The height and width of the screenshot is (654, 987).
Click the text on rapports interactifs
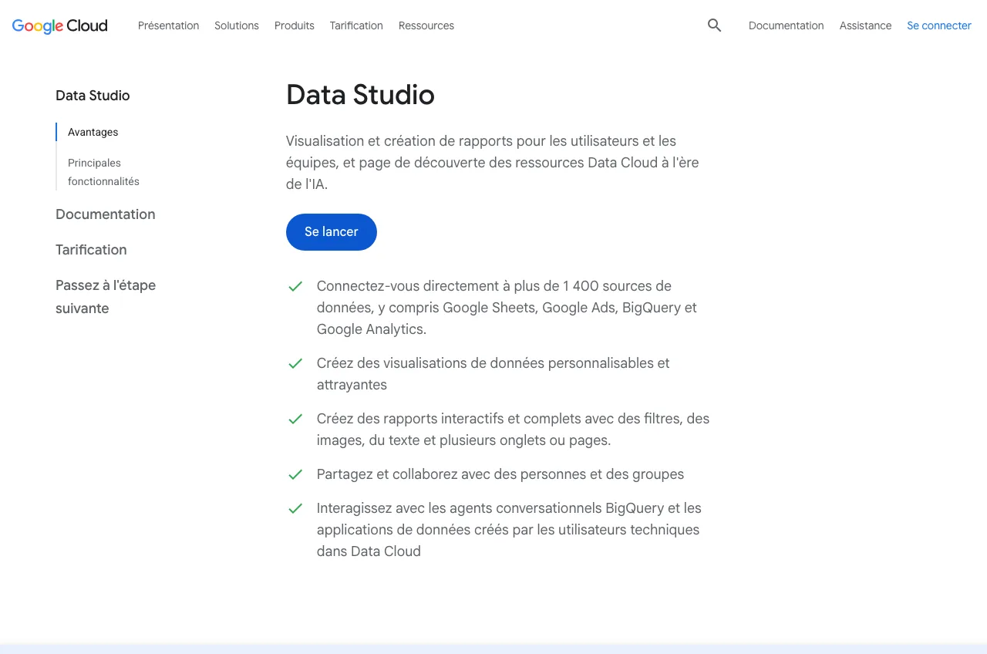point(513,430)
